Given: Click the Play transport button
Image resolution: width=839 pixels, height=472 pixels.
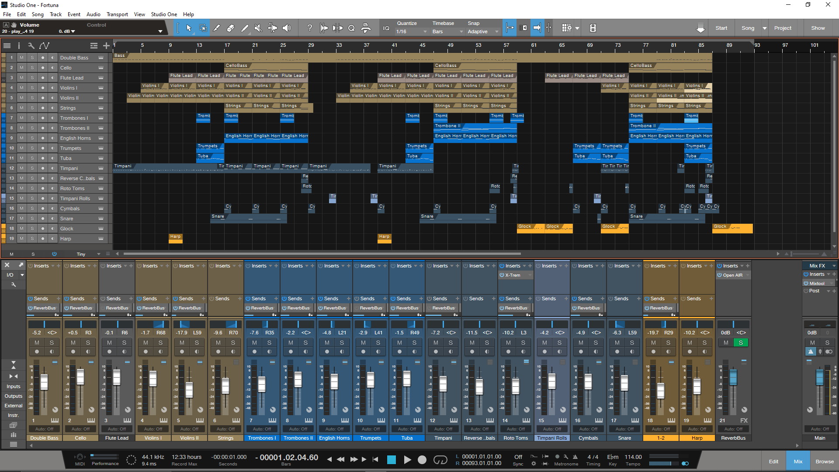Looking at the screenshot, I should click(407, 459).
